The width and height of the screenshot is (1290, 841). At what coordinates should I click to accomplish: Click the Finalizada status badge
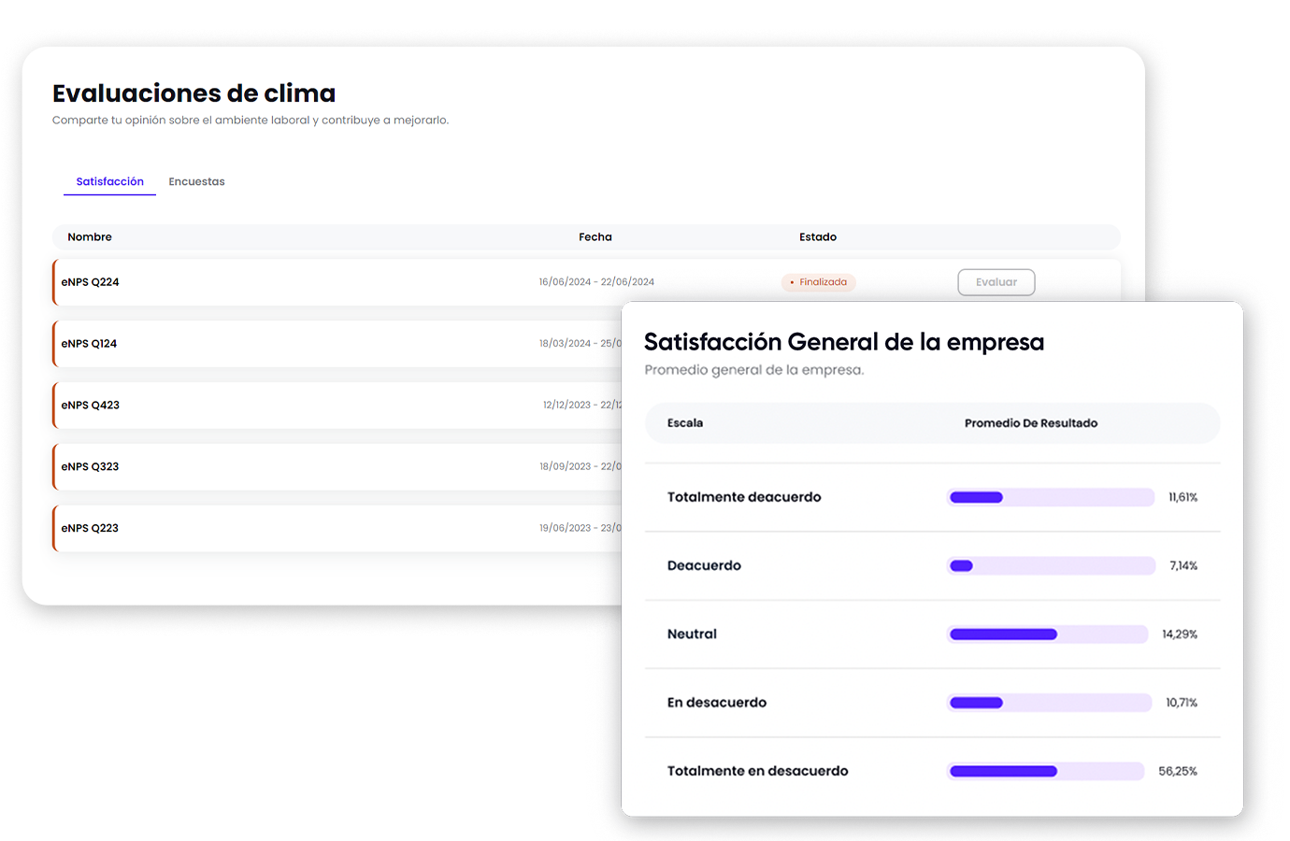tap(818, 282)
